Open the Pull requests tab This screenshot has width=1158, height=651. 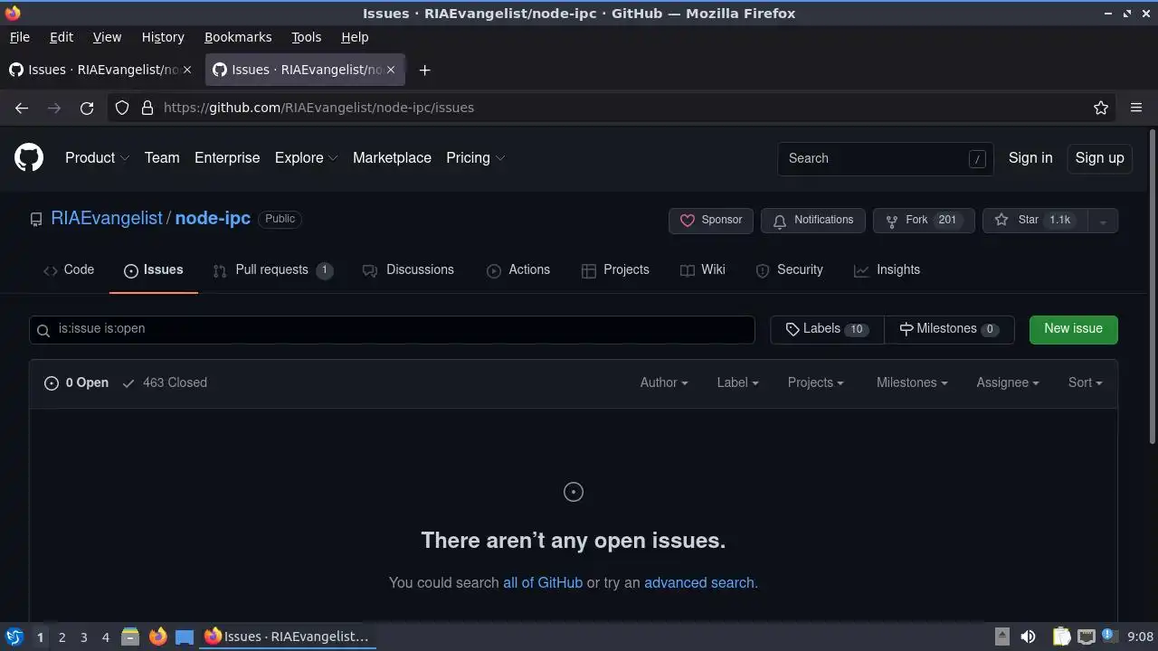(x=272, y=269)
